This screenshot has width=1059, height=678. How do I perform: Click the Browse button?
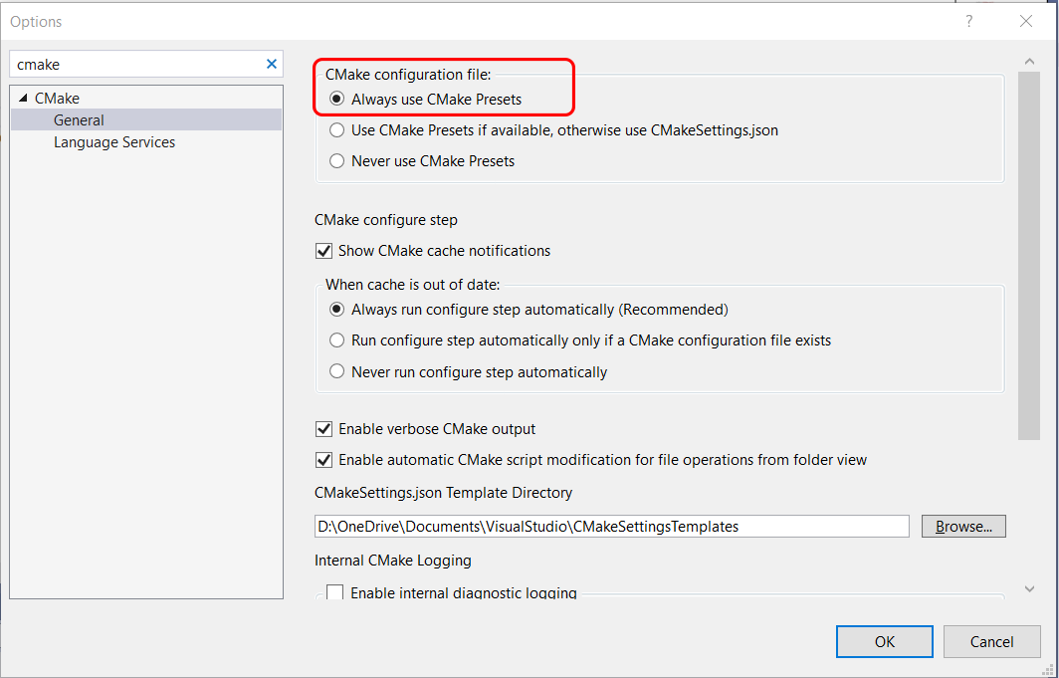[x=963, y=526]
